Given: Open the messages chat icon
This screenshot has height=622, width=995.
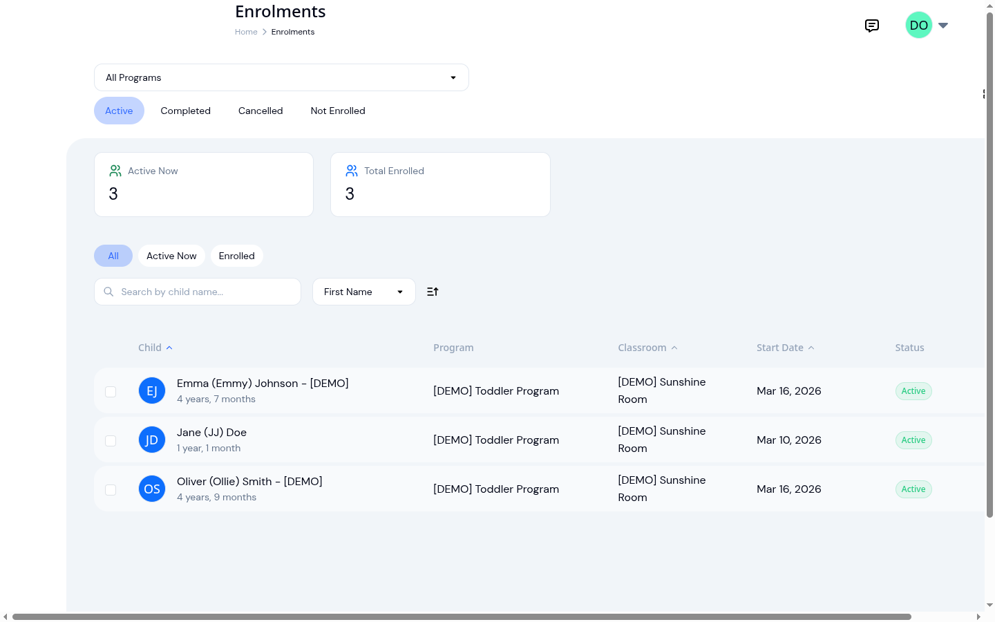Looking at the screenshot, I should click(x=872, y=26).
